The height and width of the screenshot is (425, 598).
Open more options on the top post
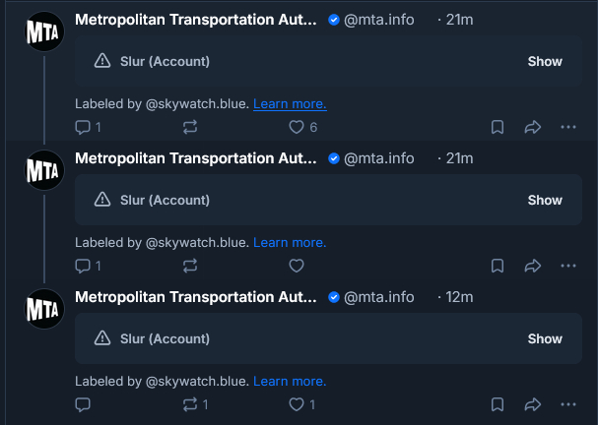(567, 127)
